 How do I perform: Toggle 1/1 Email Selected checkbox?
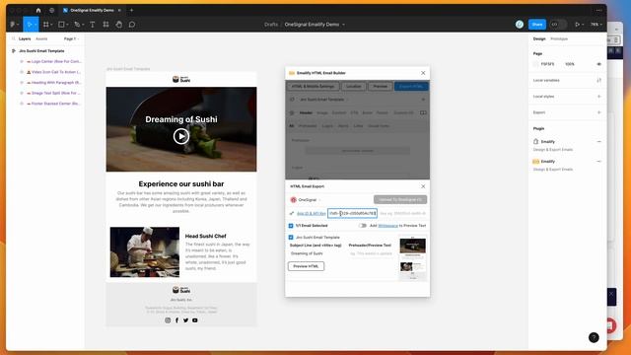point(291,226)
